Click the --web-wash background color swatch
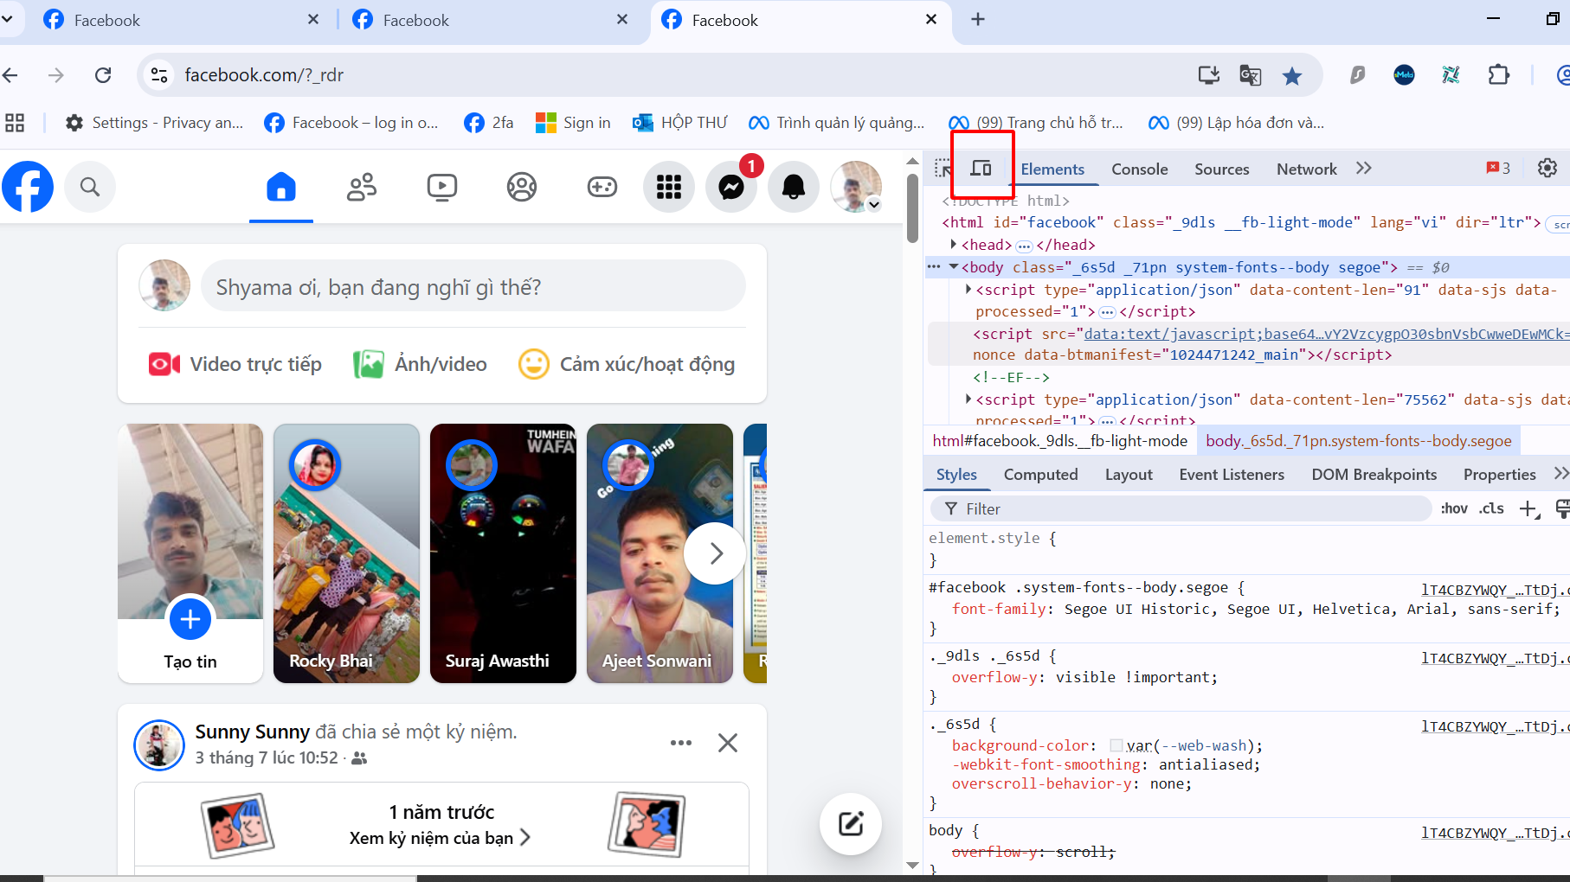This screenshot has width=1570, height=882. (x=1116, y=745)
